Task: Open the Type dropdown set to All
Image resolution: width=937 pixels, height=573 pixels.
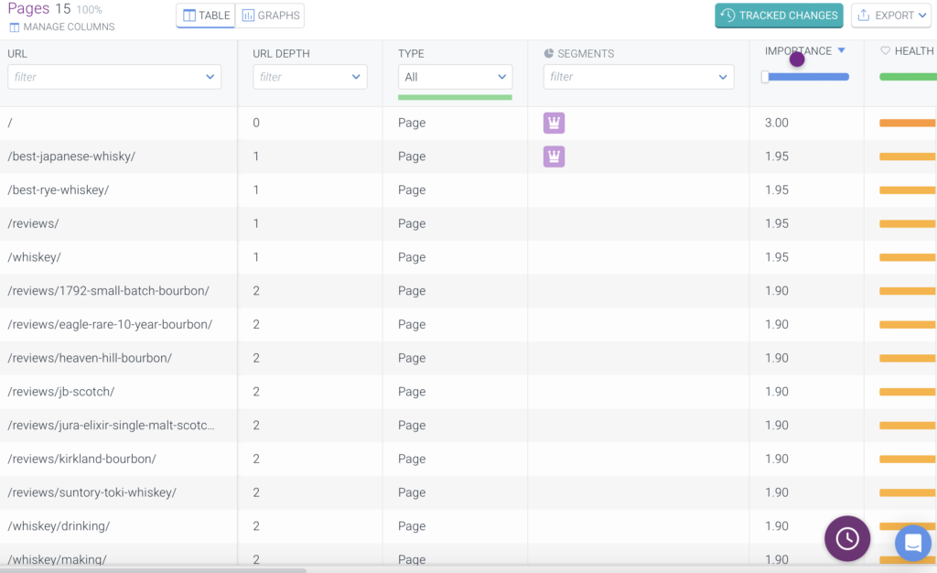Action: click(x=455, y=77)
